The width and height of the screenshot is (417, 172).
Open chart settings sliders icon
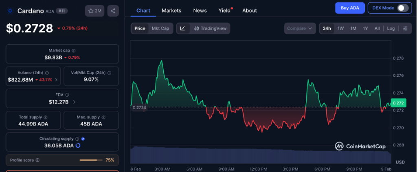click(x=405, y=28)
